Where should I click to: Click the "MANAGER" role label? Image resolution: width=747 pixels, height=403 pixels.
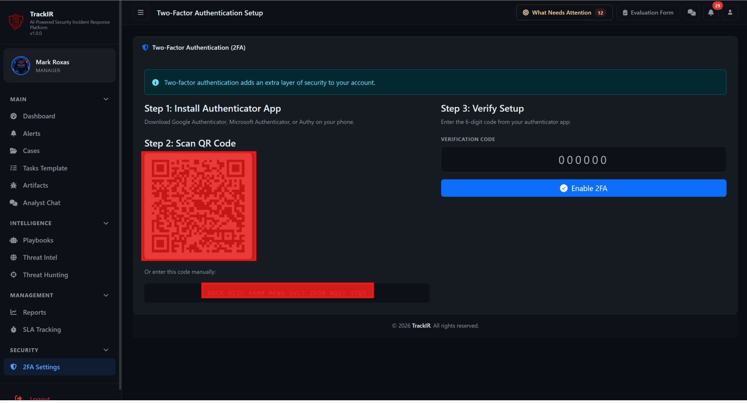click(x=48, y=70)
